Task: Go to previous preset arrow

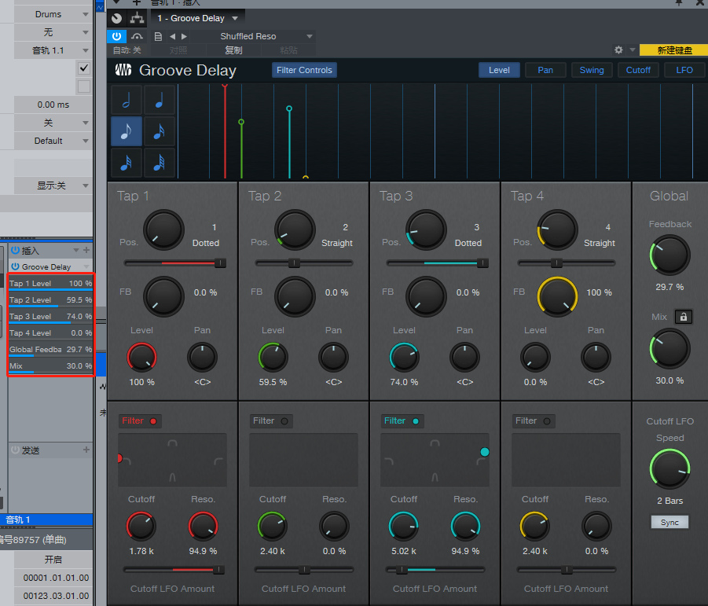Action: pyautogui.click(x=173, y=37)
